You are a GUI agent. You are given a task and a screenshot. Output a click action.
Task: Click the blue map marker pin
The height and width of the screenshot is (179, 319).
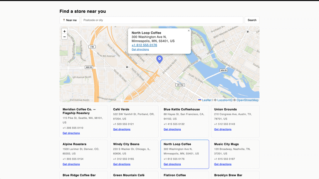(x=159, y=60)
